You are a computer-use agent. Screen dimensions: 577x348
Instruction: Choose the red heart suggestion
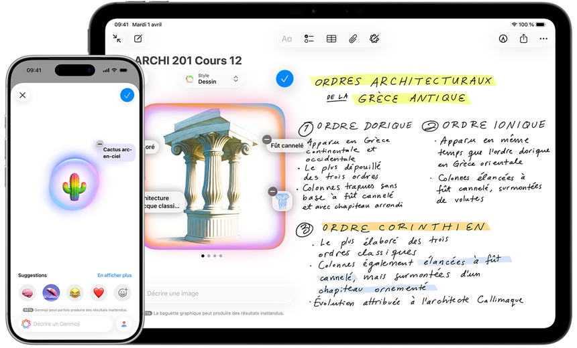(x=99, y=292)
